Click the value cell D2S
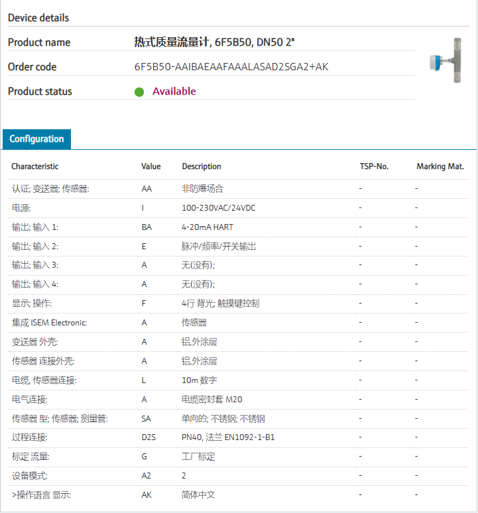 click(x=149, y=438)
